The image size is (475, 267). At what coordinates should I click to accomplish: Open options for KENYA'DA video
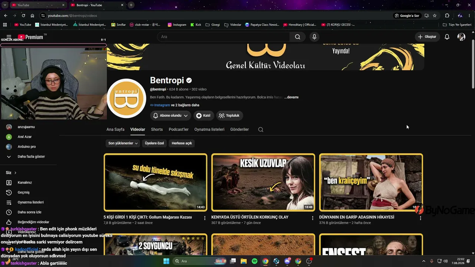[312, 218]
